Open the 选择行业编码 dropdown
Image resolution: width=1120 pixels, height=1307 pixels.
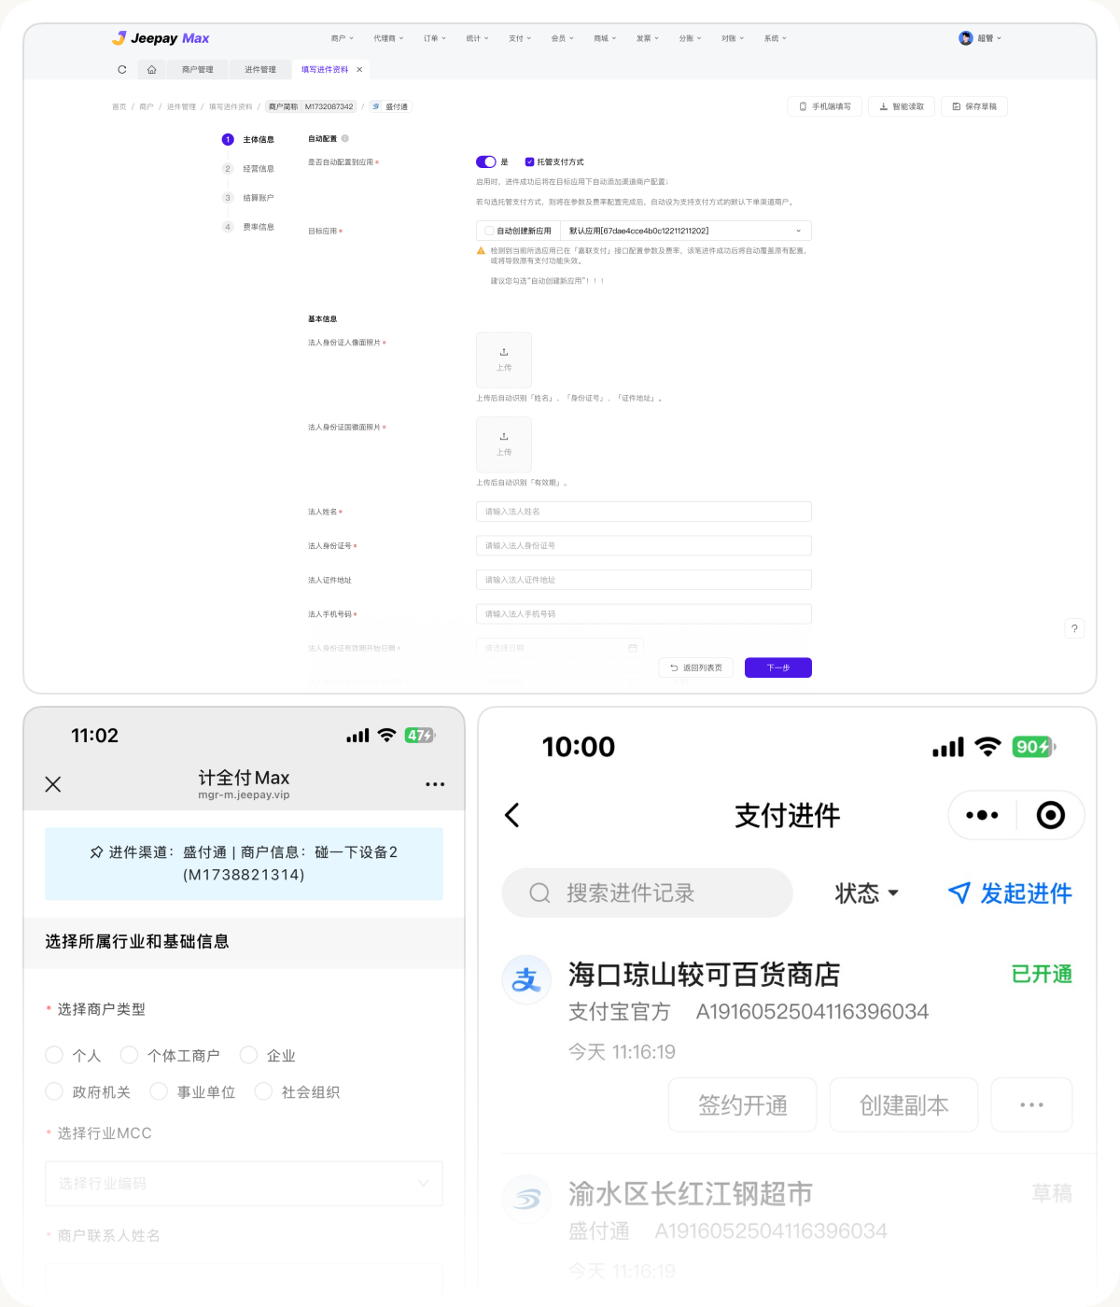point(244,1184)
